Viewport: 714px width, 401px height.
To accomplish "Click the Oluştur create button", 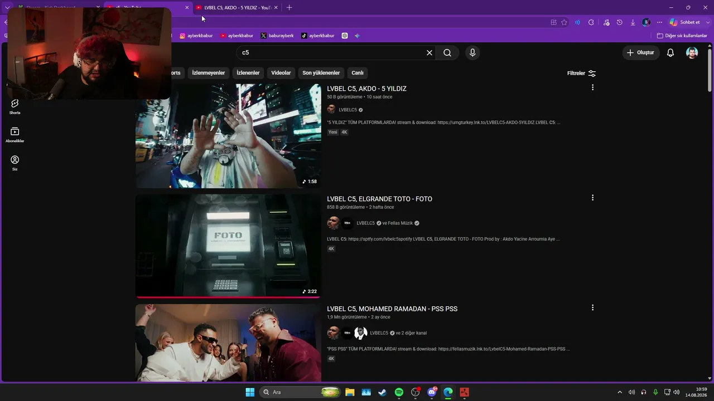I will pyautogui.click(x=641, y=53).
